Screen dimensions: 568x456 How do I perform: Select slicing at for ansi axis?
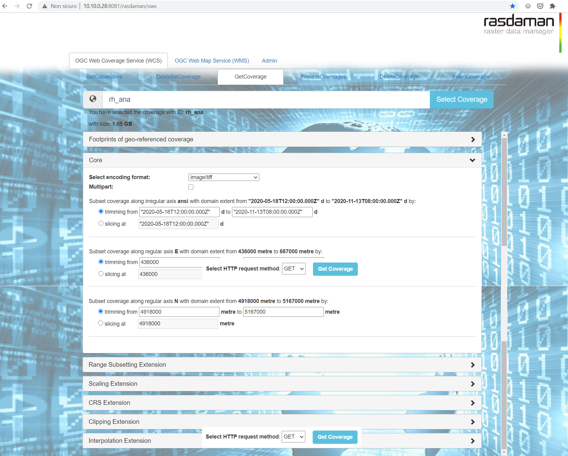tap(101, 224)
